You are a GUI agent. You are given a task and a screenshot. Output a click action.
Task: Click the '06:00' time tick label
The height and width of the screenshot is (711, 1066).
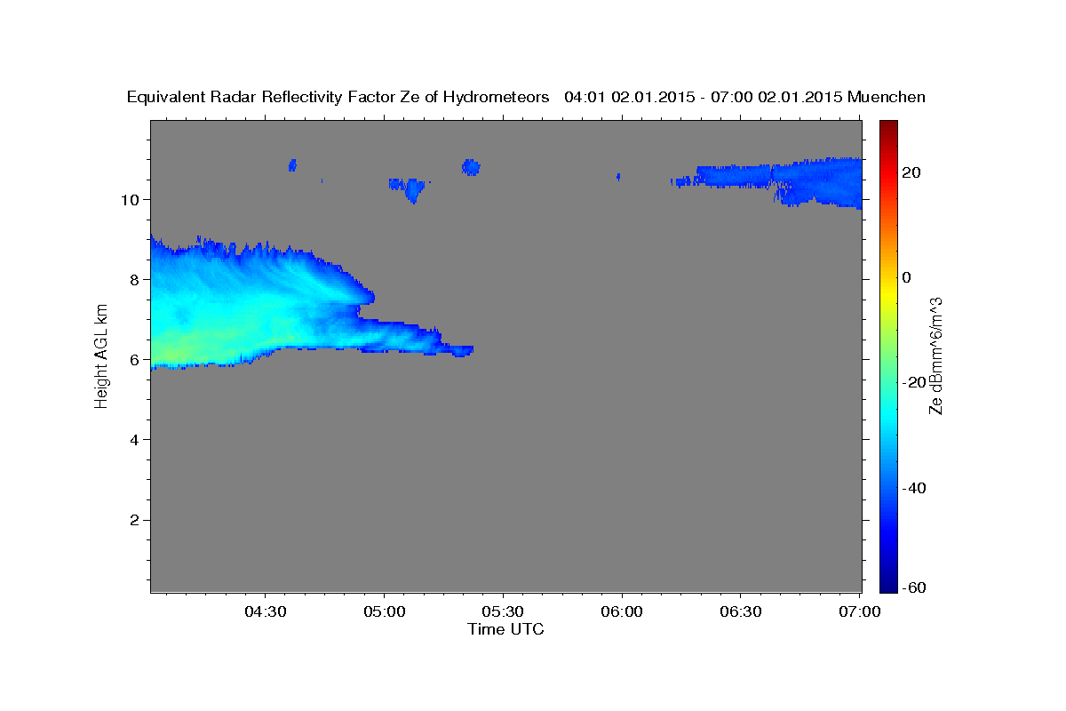622,612
